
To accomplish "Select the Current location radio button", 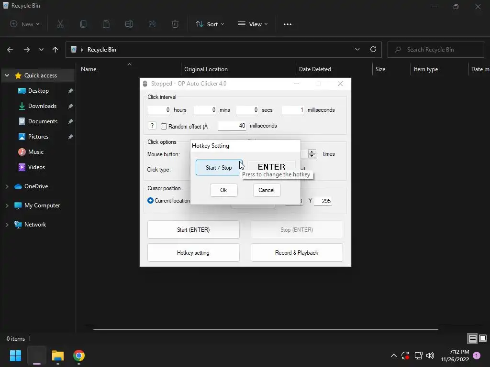I will tap(150, 200).
